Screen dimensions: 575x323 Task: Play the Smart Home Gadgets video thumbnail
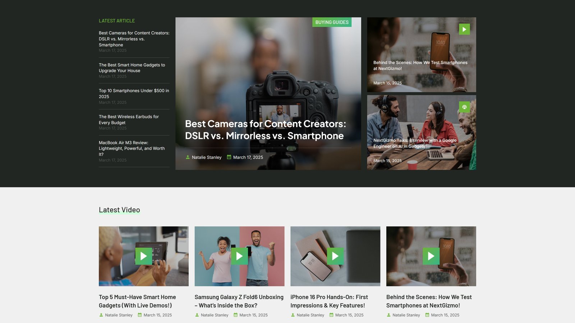[x=143, y=256]
